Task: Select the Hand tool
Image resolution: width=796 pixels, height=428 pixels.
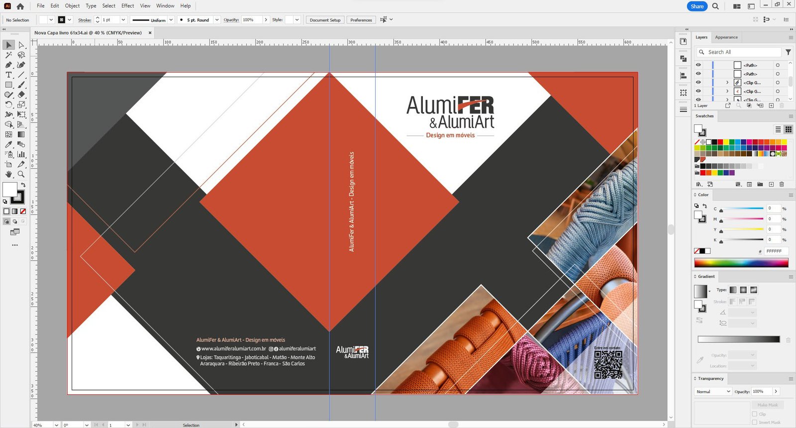Action: coord(8,174)
